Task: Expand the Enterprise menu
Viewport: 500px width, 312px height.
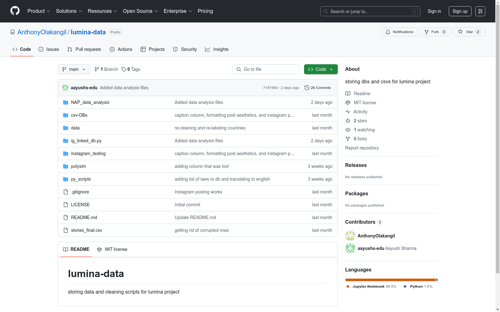Action: [x=178, y=11]
